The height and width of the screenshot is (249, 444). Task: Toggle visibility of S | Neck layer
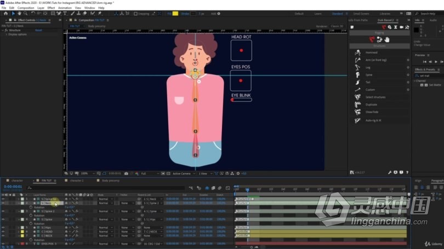pyautogui.click(x=3, y=203)
